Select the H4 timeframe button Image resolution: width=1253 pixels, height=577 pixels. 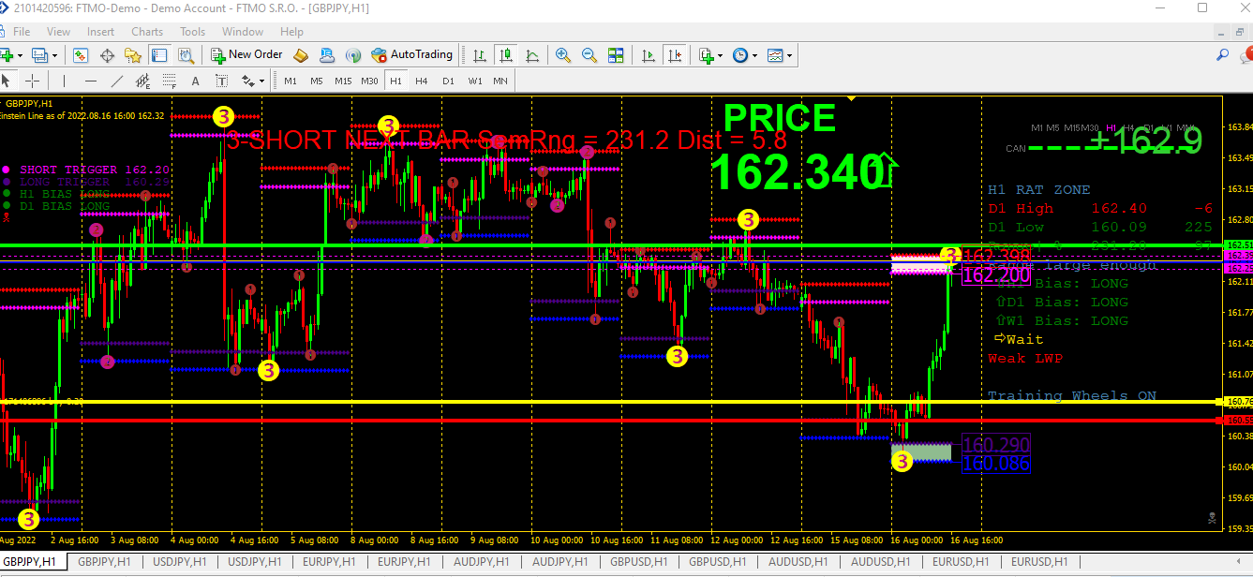(422, 81)
